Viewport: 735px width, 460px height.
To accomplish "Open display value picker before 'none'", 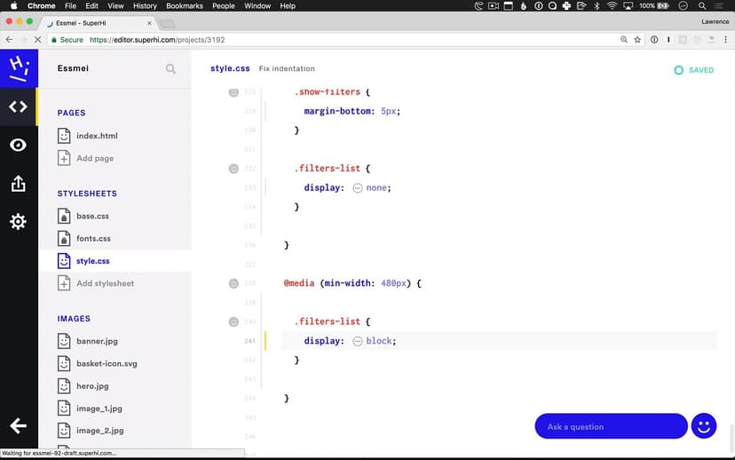I will [x=358, y=188].
